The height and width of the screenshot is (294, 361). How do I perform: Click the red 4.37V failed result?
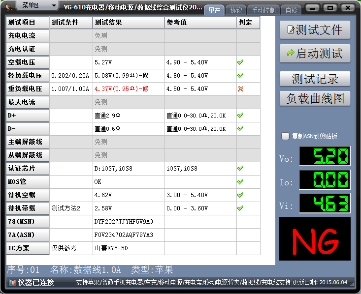(121, 88)
